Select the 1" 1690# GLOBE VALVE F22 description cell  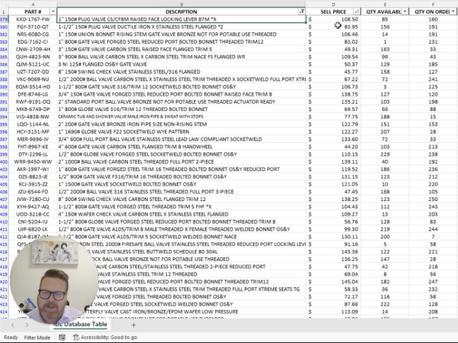click(181, 132)
